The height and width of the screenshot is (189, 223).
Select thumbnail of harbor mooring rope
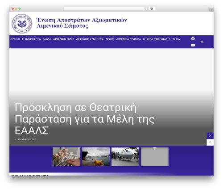[x=96, y=157]
